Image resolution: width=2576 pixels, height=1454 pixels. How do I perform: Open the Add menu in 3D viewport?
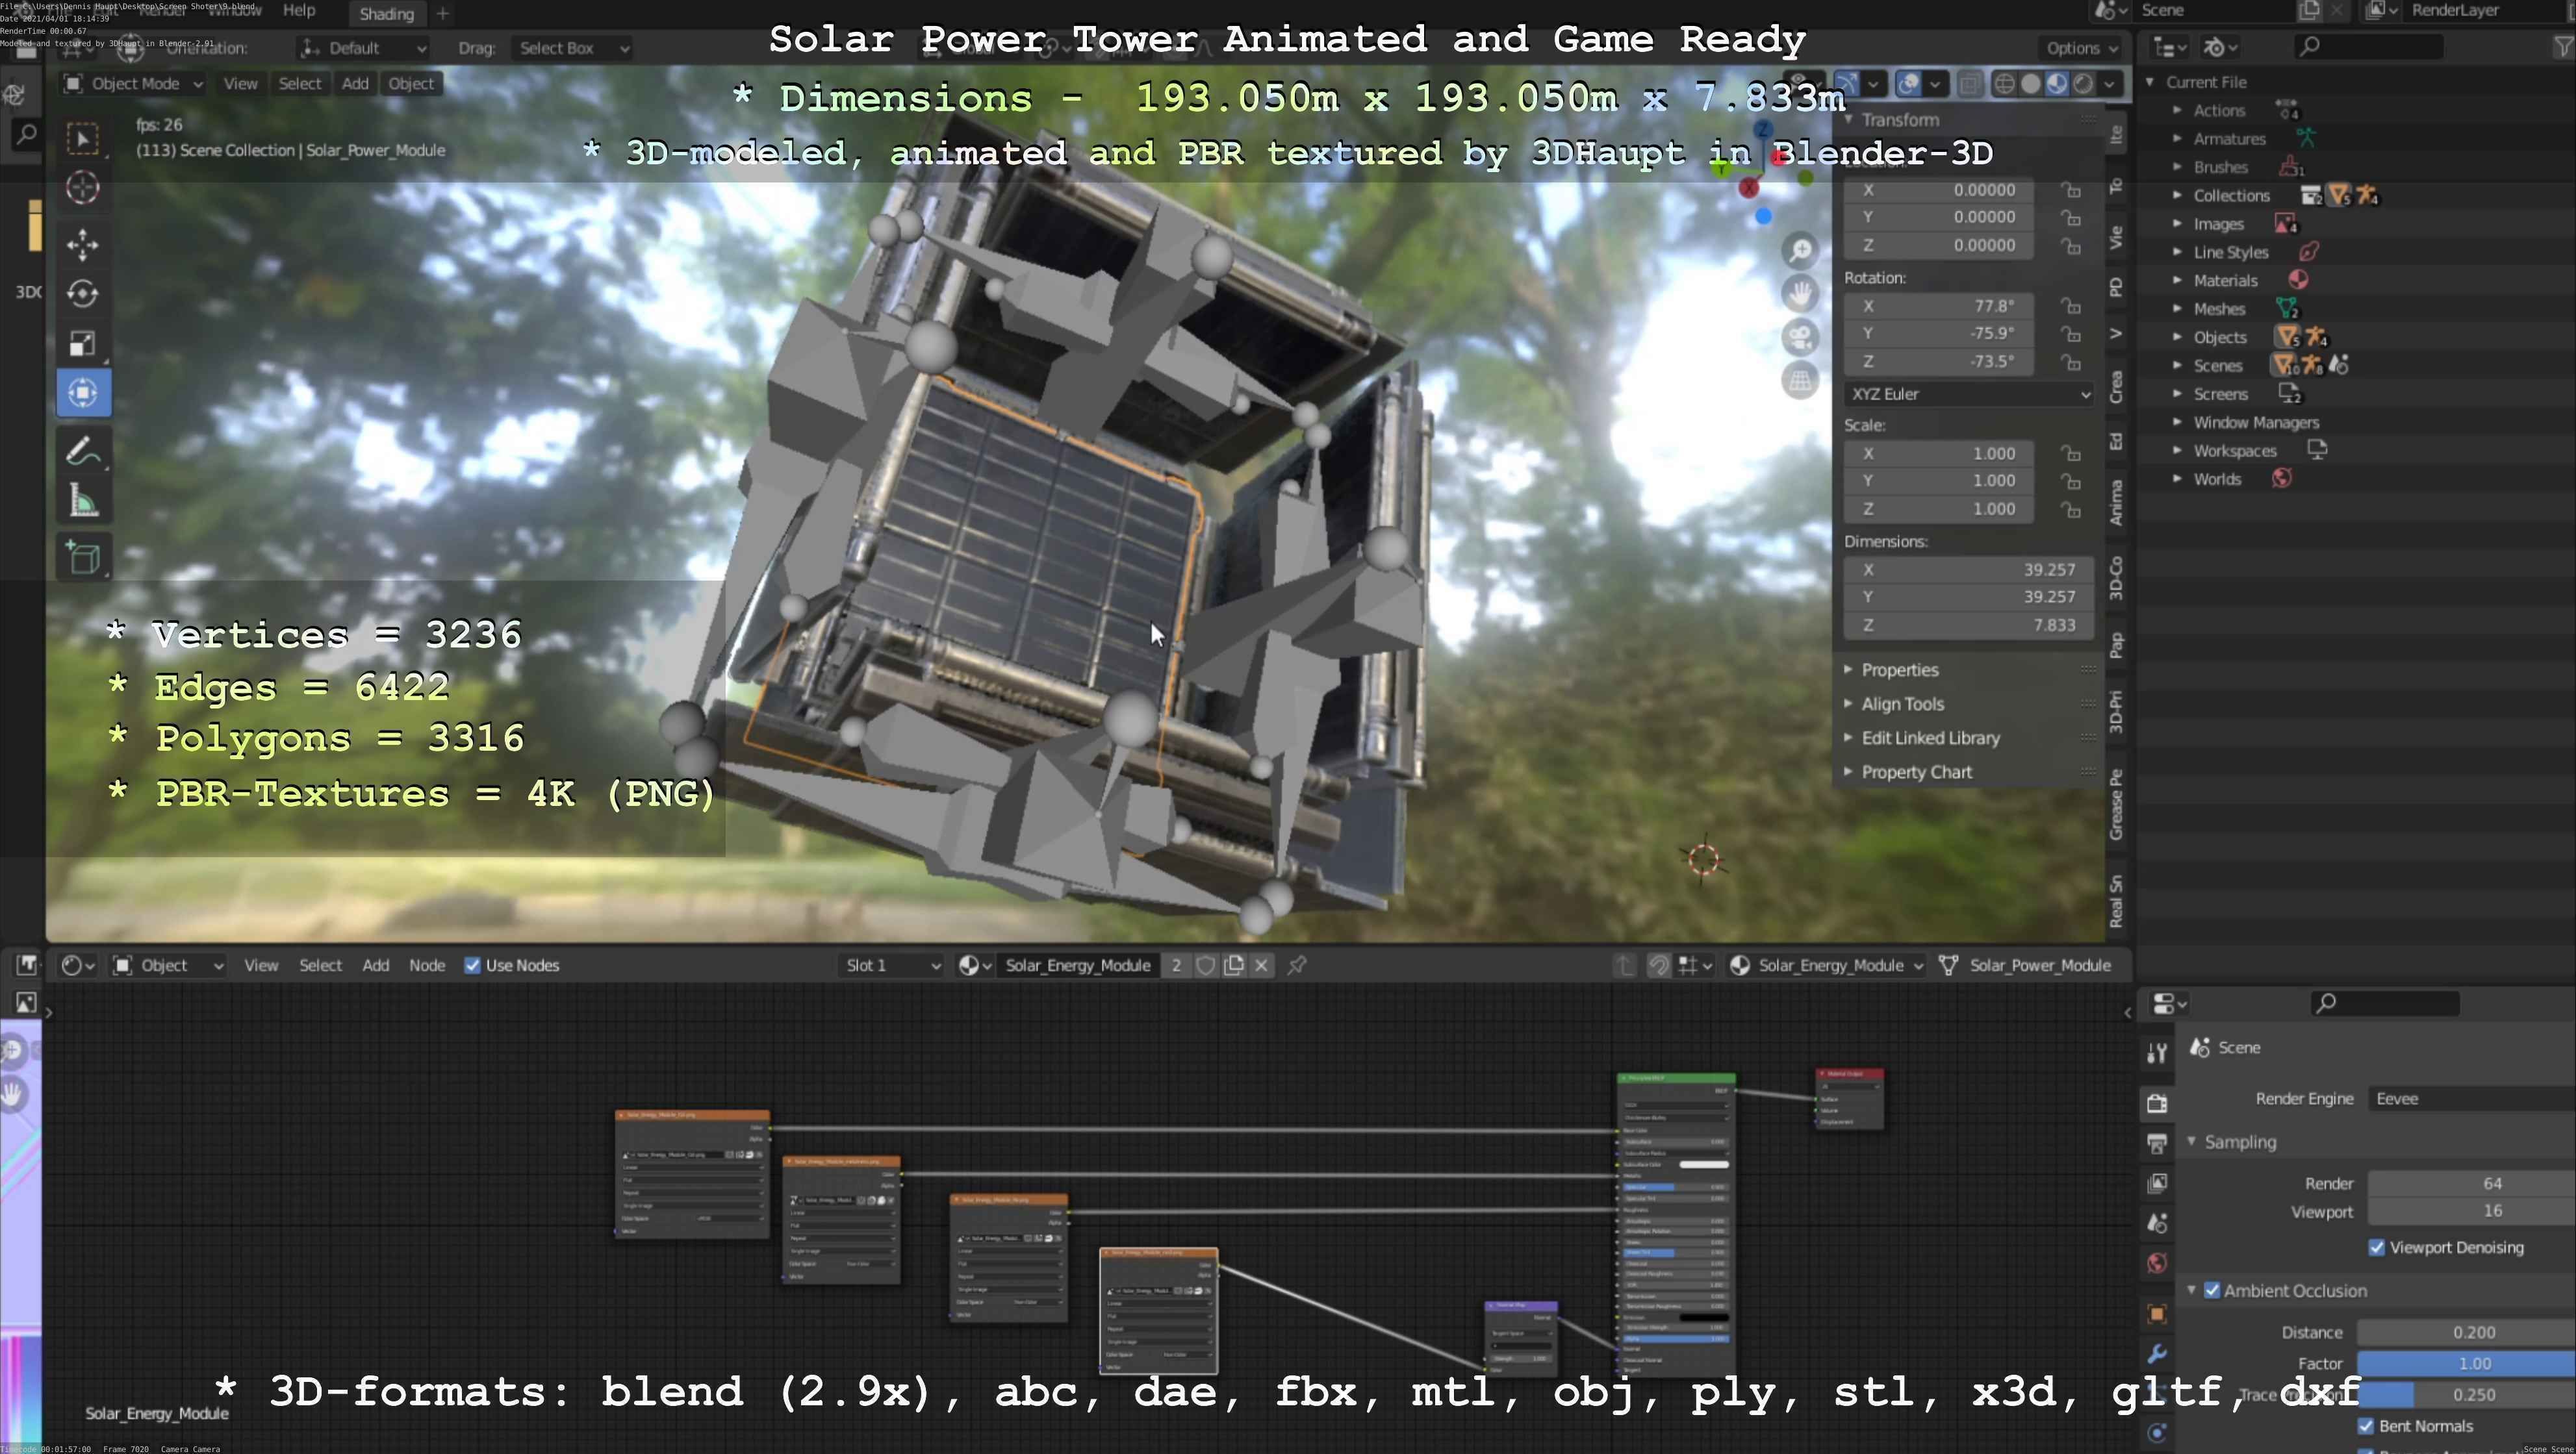point(355,84)
